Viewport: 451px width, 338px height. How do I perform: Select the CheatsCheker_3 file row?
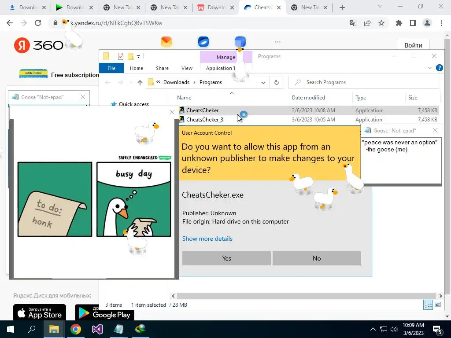click(x=309, y=120)
